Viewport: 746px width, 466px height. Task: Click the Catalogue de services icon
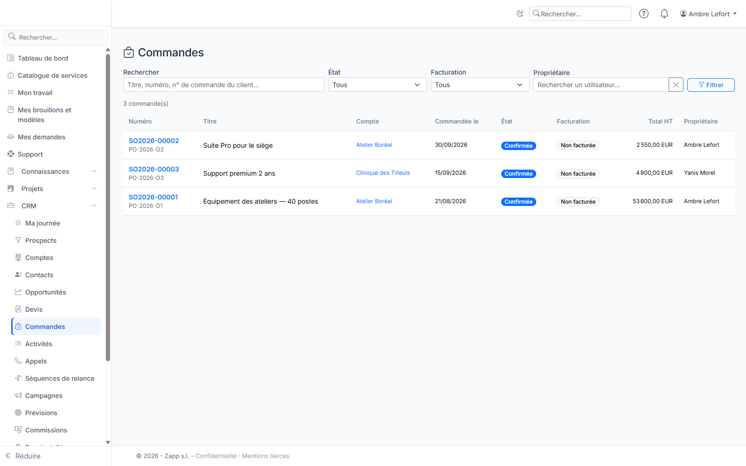pyautogui.click(x=11, y=75)
